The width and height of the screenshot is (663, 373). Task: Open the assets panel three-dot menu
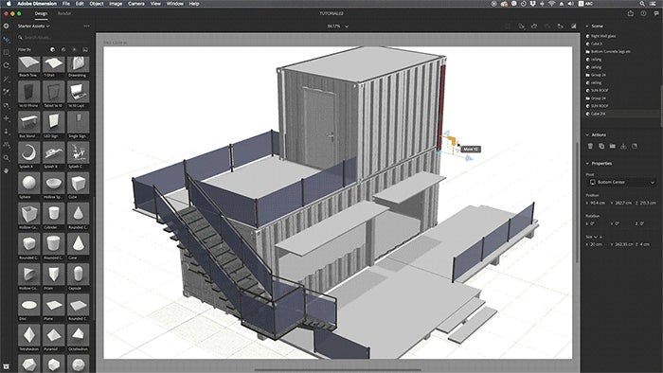(87, 27)
